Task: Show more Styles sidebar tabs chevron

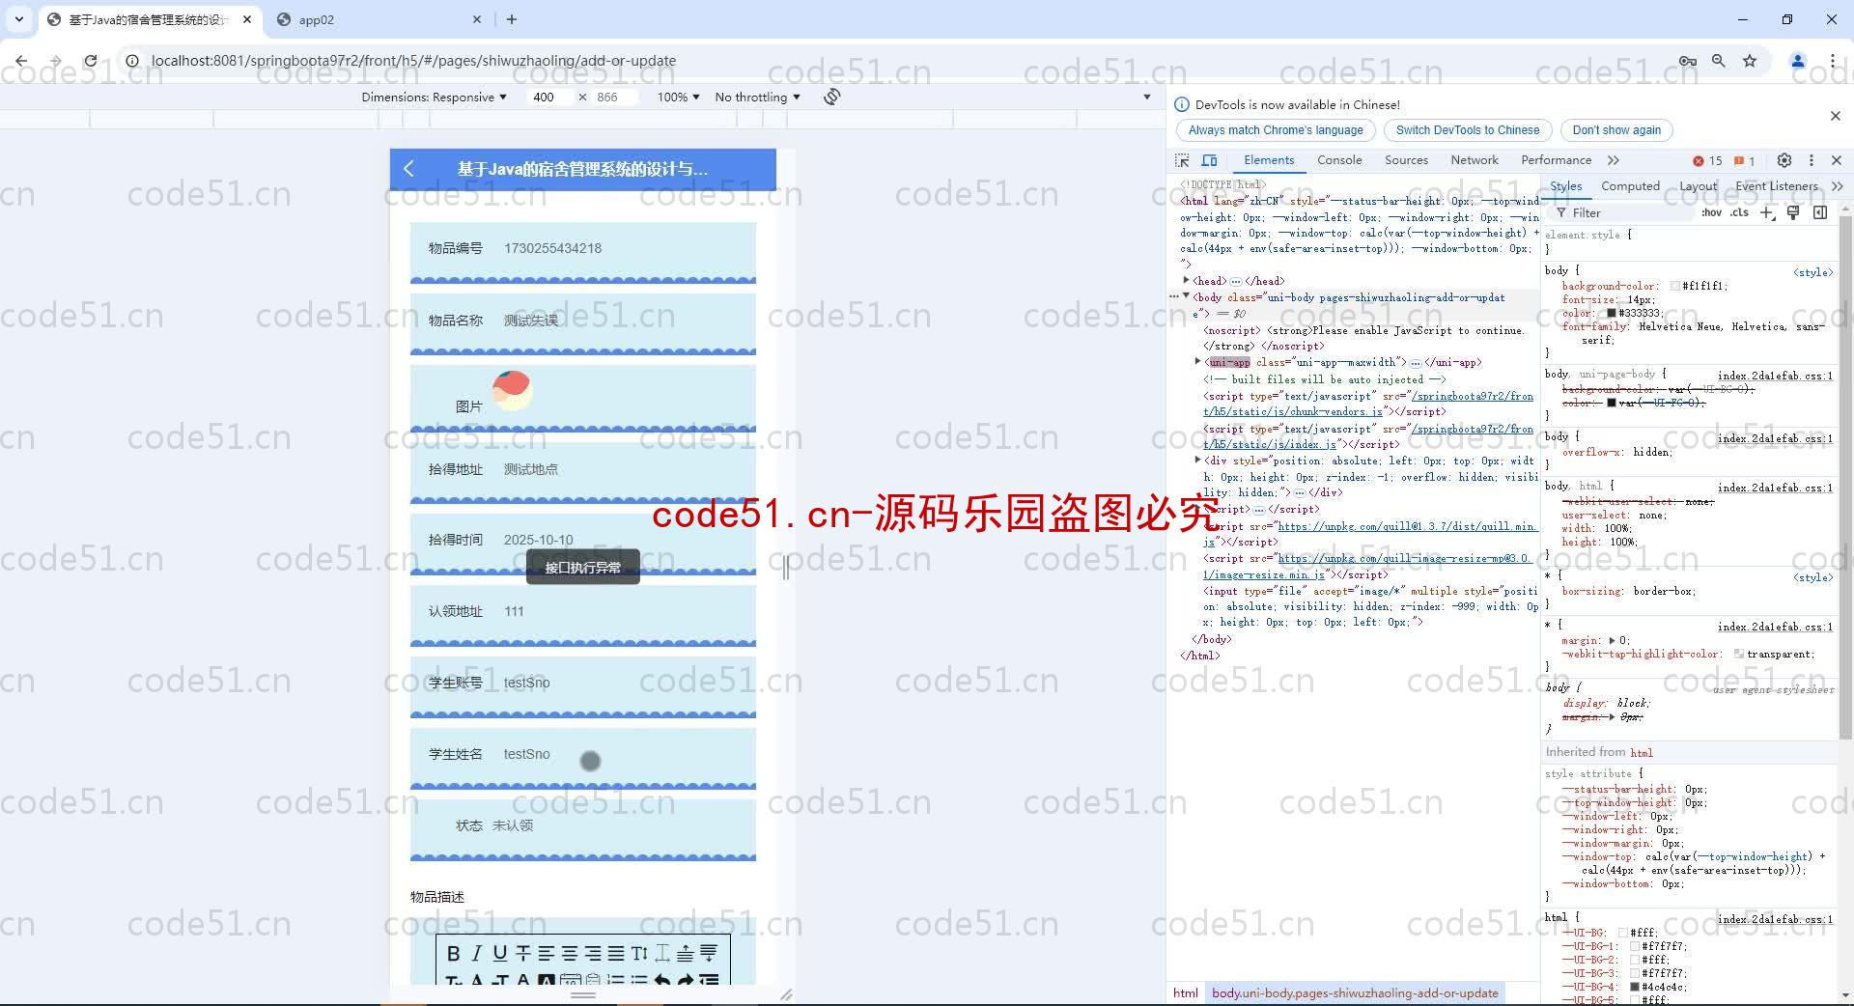Action: point(1838,186)
